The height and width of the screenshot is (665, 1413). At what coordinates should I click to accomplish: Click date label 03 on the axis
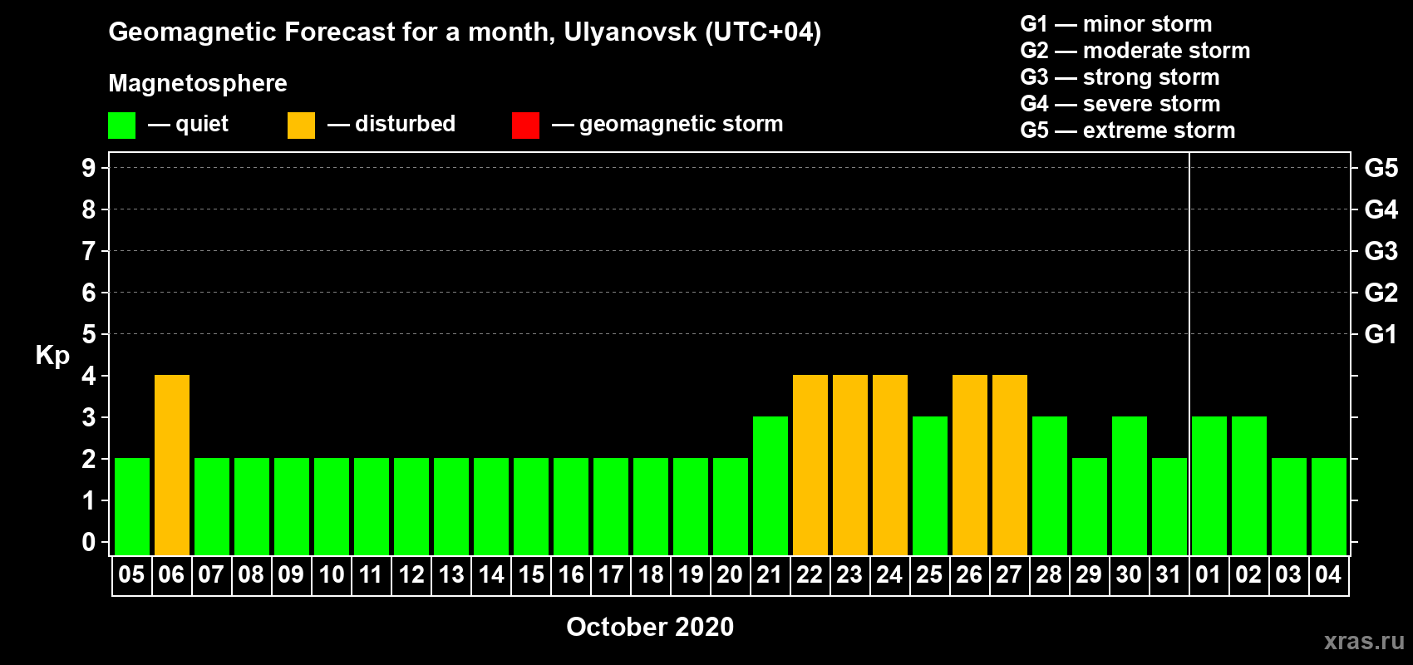tap(1288, 574)
